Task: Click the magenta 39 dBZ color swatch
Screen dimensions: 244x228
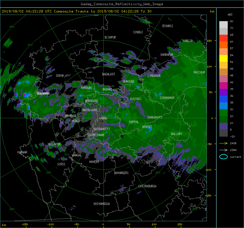Action: (223, 85)
